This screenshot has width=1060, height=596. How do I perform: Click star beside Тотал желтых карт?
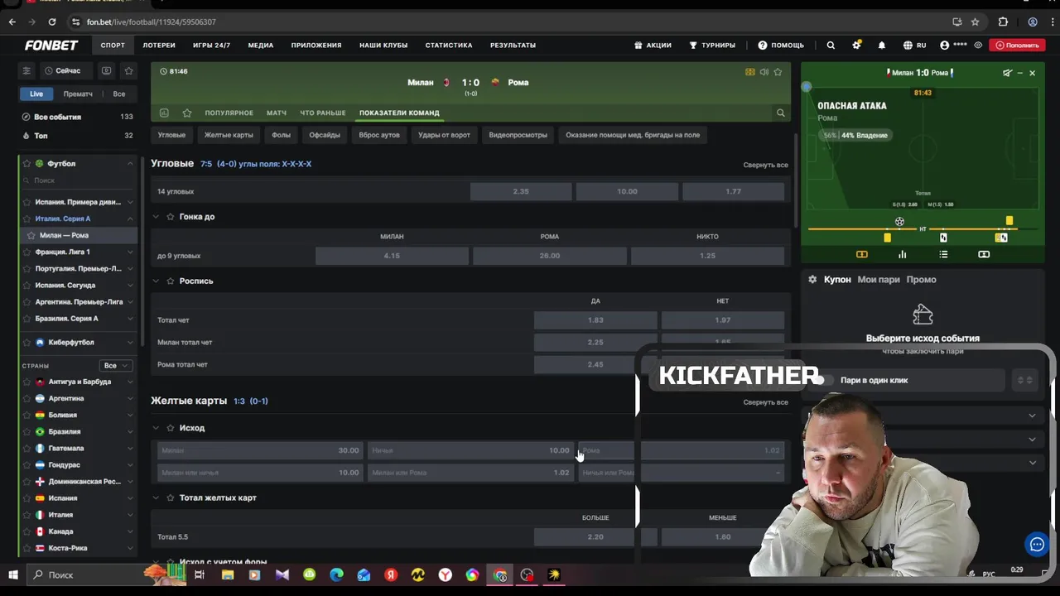click(171, 498)
